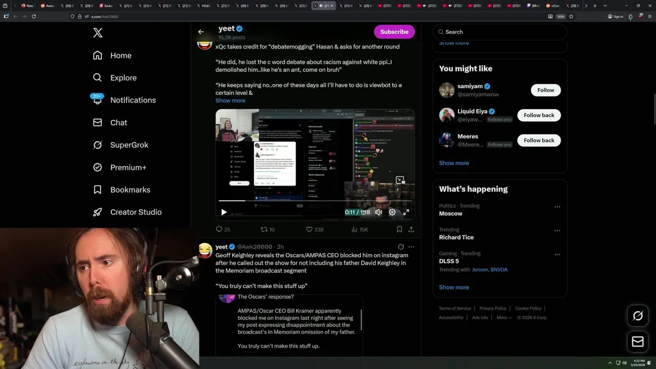Click Show more under What's happening

(454, 288)
